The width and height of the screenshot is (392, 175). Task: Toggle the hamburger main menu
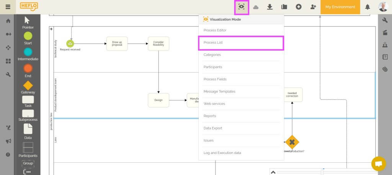[8, 7]
